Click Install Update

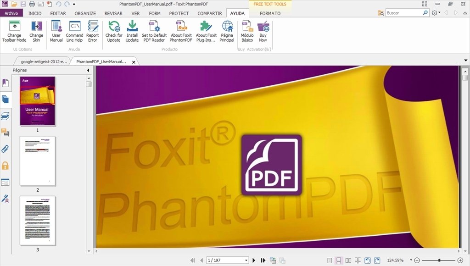click(132, 31)
